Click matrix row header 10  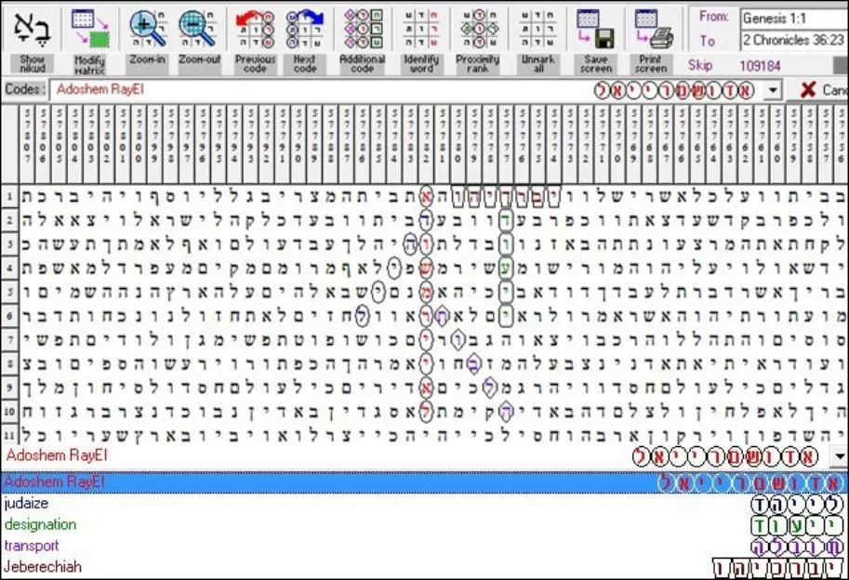point(9,412)
